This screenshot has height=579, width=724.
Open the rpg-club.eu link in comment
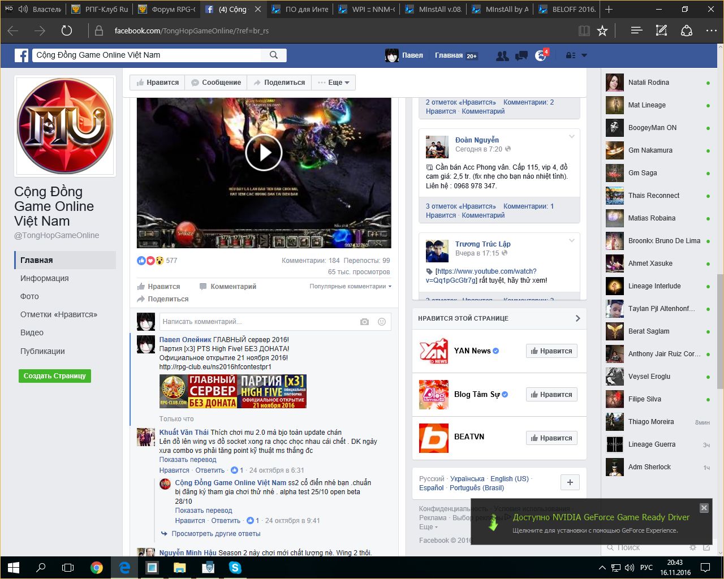[x=216, y=367]
